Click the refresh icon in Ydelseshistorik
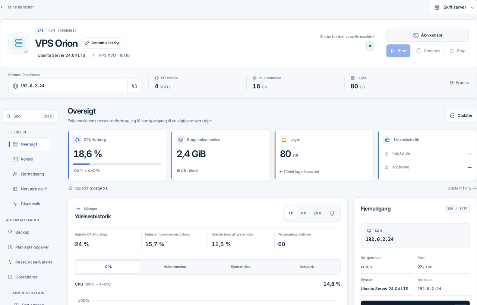The height and width of the screenshot is (305, 477). click(x=332, y=213)
